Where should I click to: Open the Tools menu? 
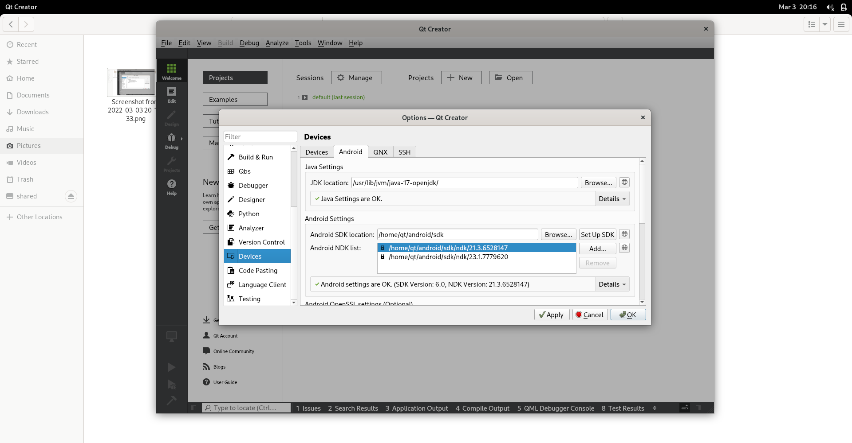(x=303, y=43)
